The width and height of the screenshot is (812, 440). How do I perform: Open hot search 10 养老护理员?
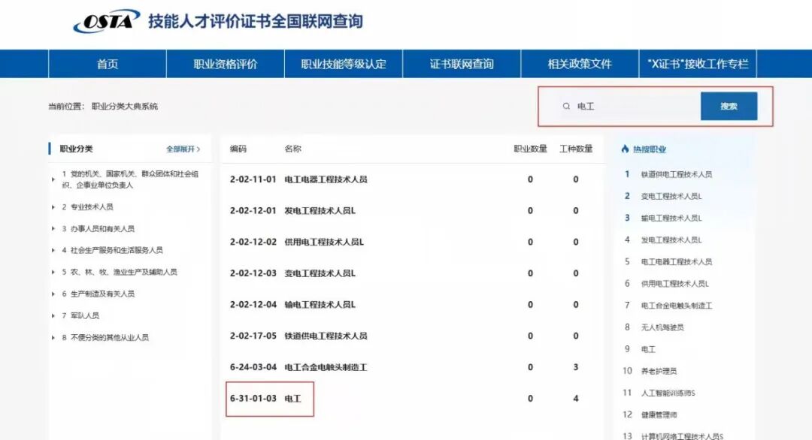point(659,371)
